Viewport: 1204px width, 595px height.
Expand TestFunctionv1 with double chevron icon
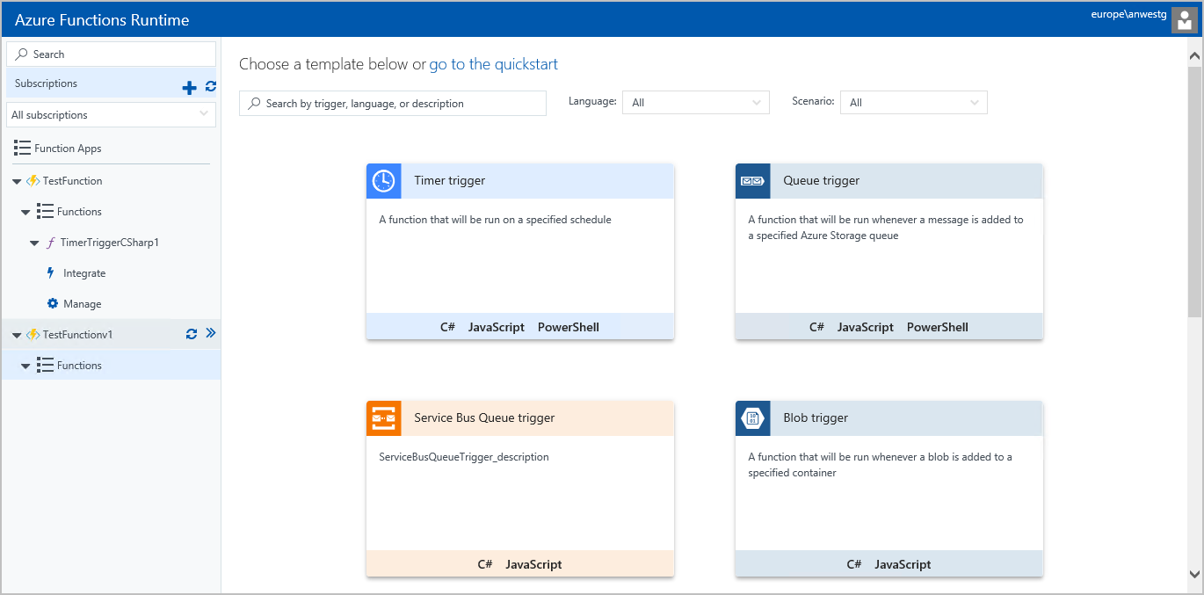coord(210,334)
